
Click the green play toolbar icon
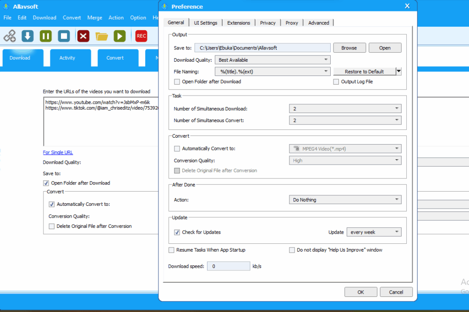[x=120, y=36]
